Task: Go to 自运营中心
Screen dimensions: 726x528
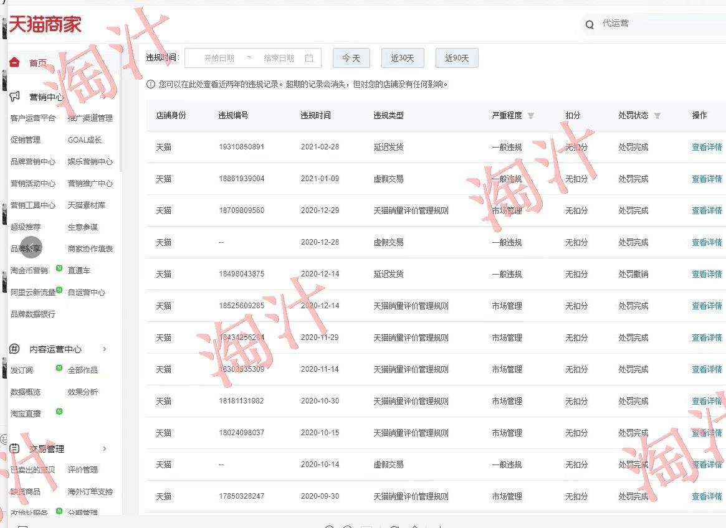Action: (87, 292)
